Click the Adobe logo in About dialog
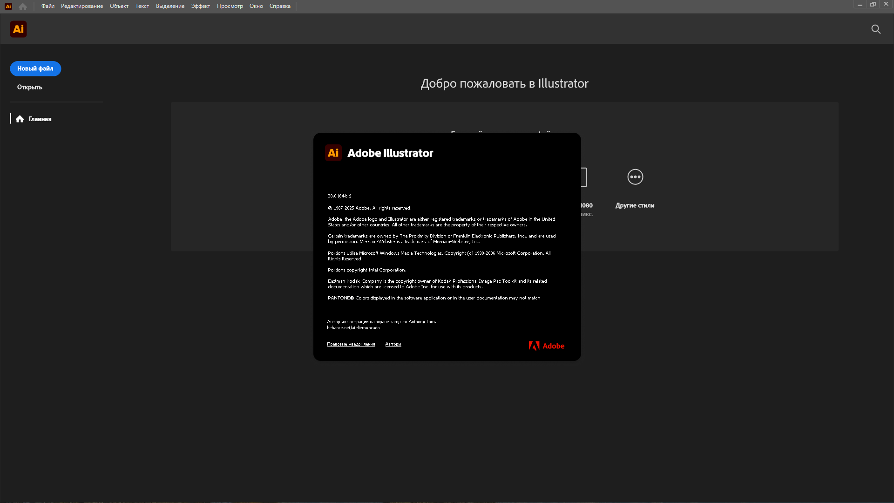The height and width of the screenshot is (503, 894). (546, 346)
